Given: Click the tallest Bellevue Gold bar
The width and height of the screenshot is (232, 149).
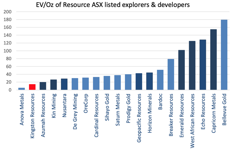Looking at the screenshot, I should [224, 55].
